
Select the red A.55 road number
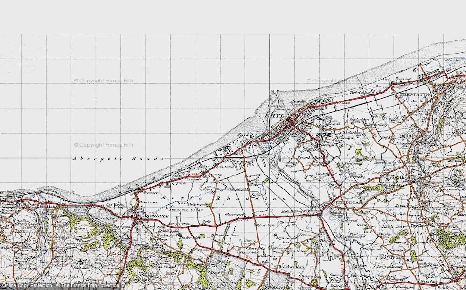point(249,259)
